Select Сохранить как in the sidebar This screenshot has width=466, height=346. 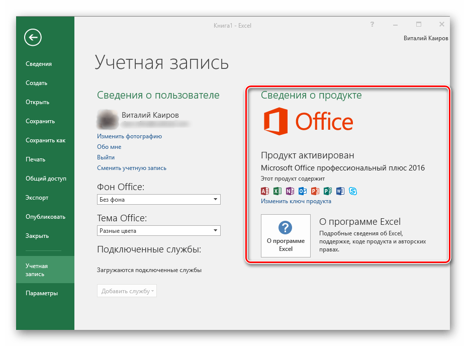[x=45, y=140]
